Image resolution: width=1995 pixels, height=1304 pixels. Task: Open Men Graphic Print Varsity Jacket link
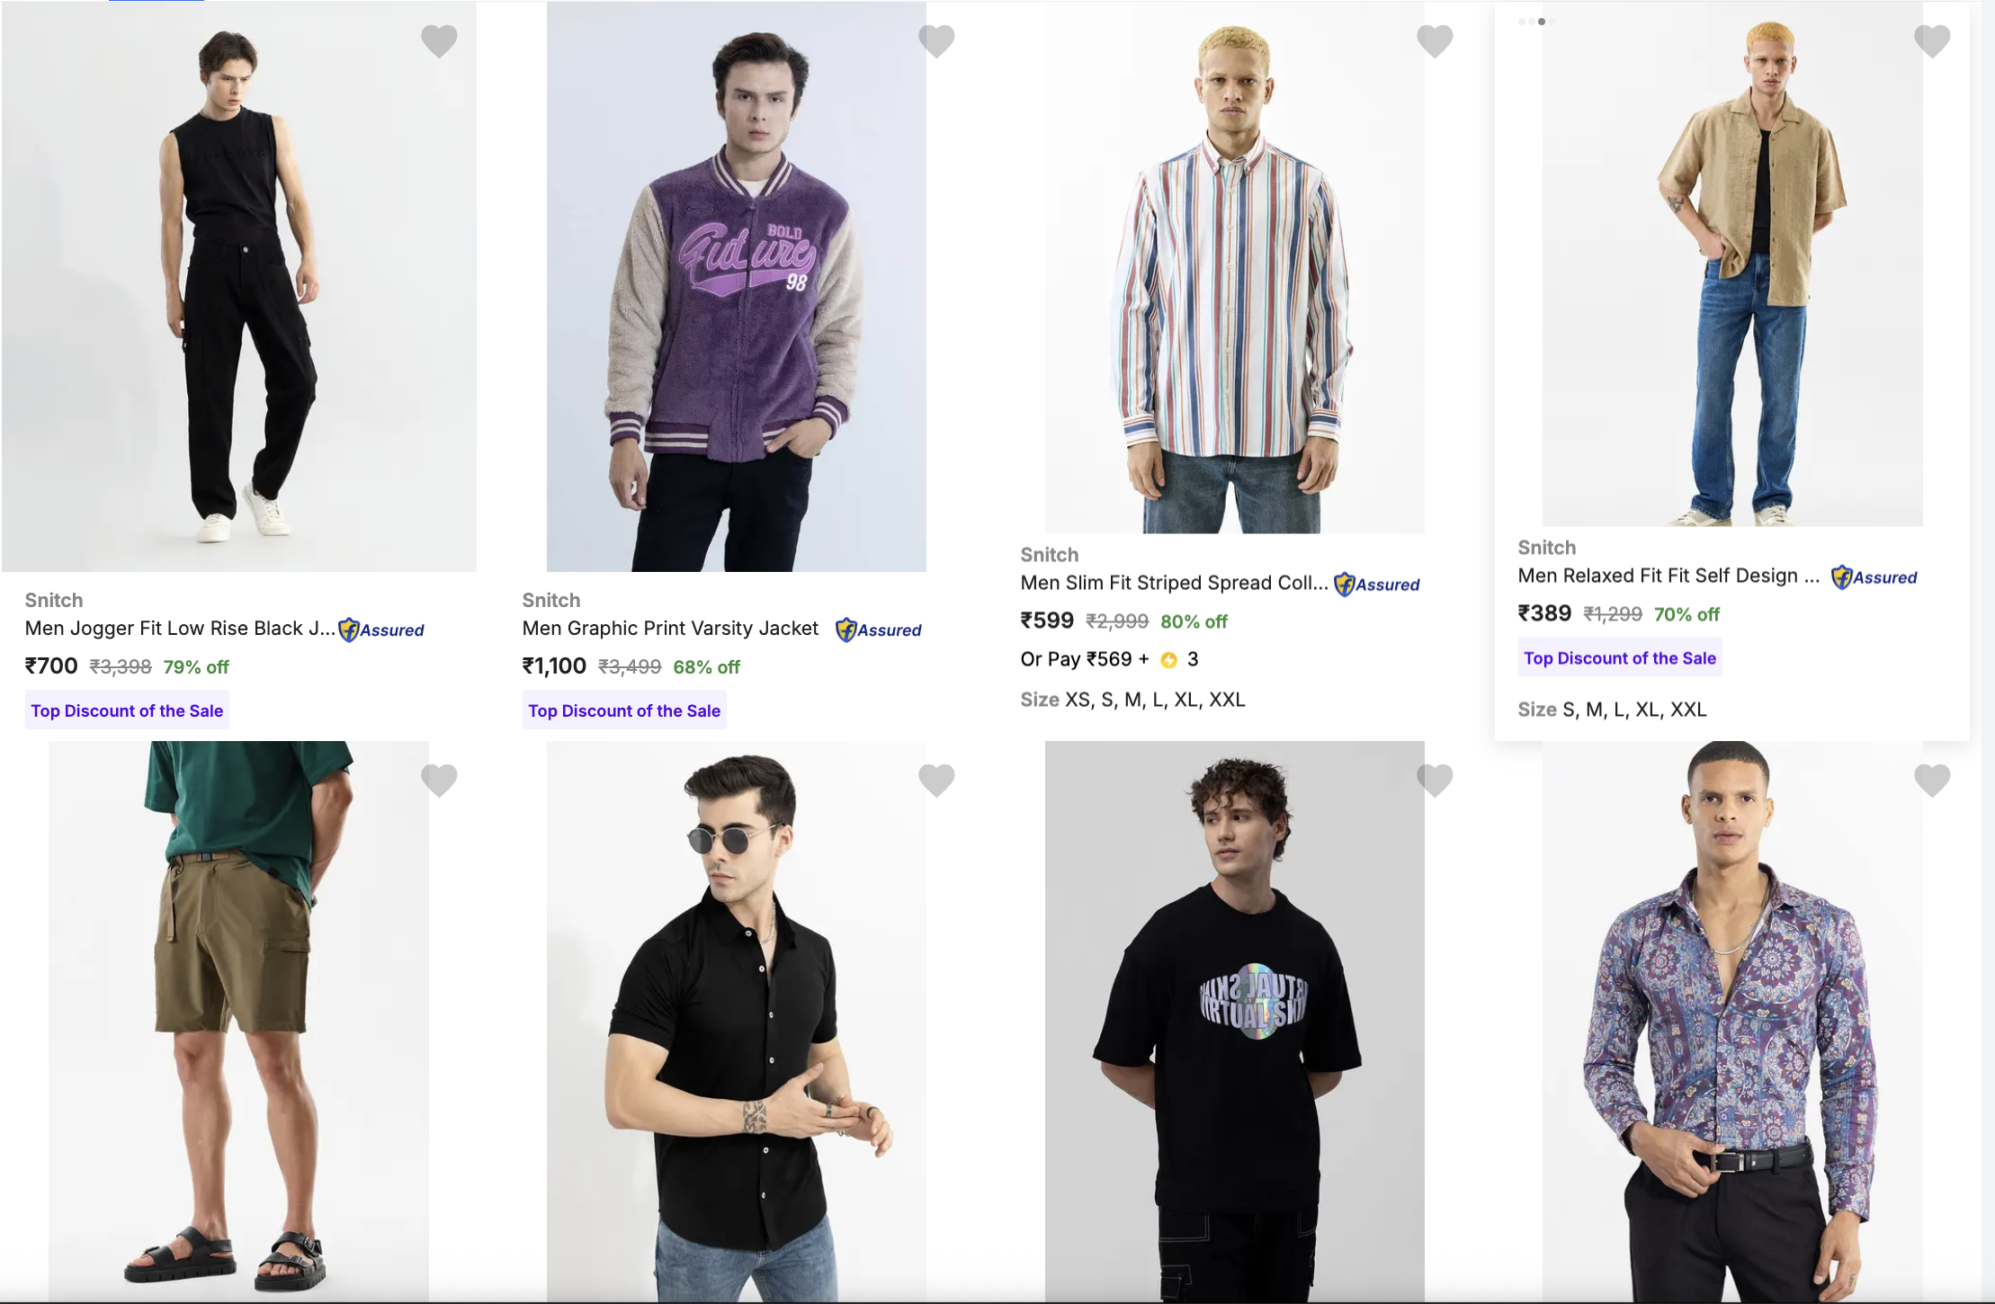670,629
